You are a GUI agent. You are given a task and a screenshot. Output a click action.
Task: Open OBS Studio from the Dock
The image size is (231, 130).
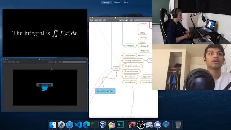click(141, 125)
